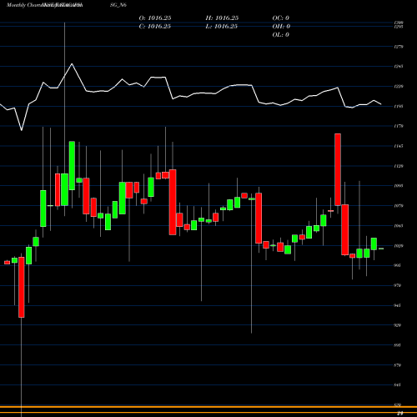Click the 995 price axis label
Viewport: 417px width, 417px height.
tap(398, 265)
